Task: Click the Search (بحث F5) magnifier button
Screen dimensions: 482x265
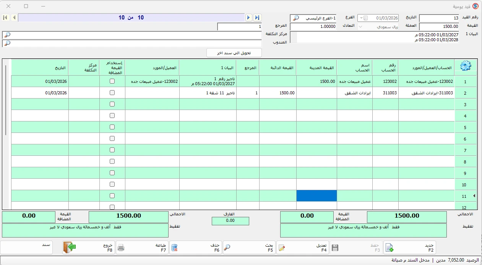Action: click(249, 247)
